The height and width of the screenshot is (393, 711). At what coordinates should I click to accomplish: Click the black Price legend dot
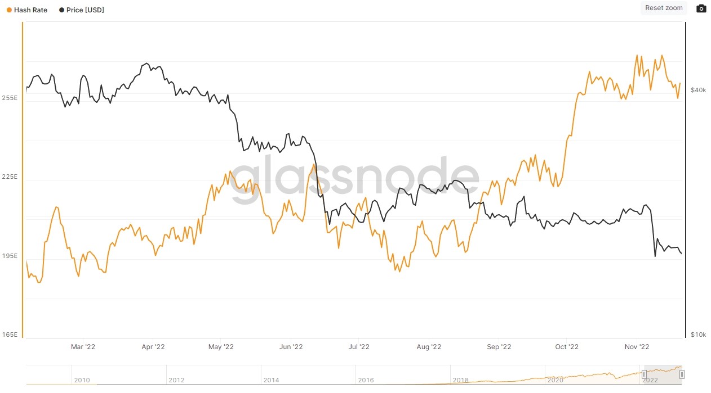click(x=61, y=10)
